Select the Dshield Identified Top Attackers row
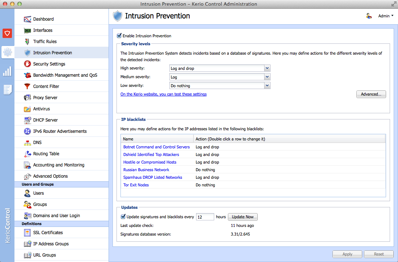The height and width of the screenshot is (262, 398). [x=253, y=155]
